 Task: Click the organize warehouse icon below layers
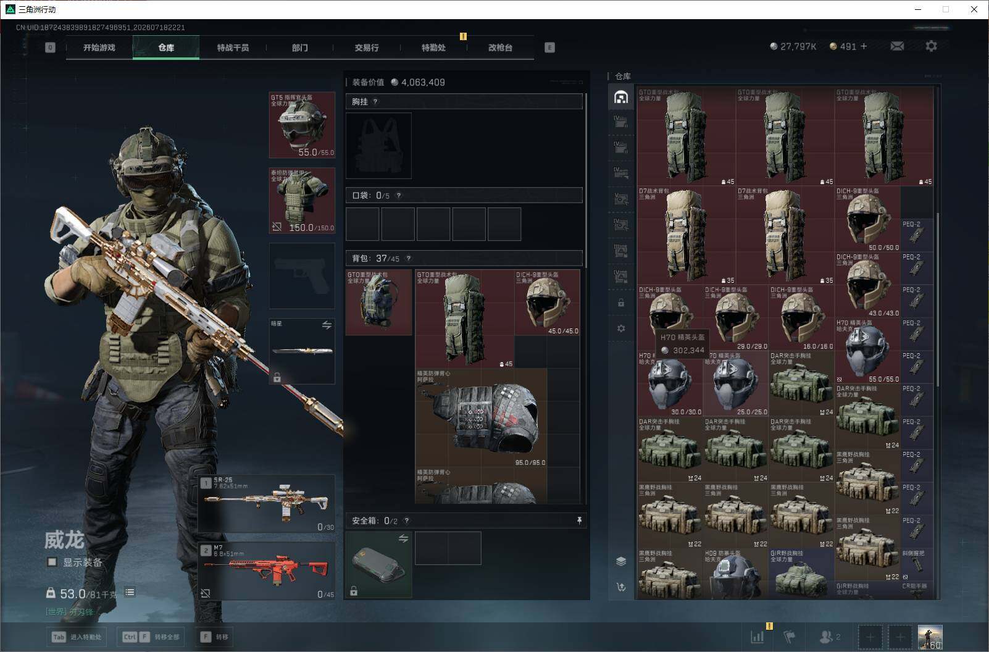point(621,587)
